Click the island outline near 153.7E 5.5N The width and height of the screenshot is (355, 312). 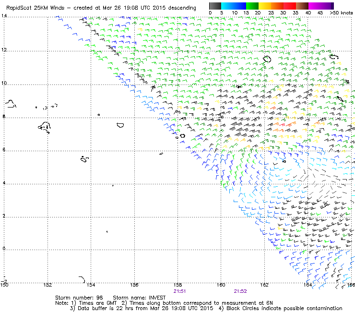click(84, 159)
